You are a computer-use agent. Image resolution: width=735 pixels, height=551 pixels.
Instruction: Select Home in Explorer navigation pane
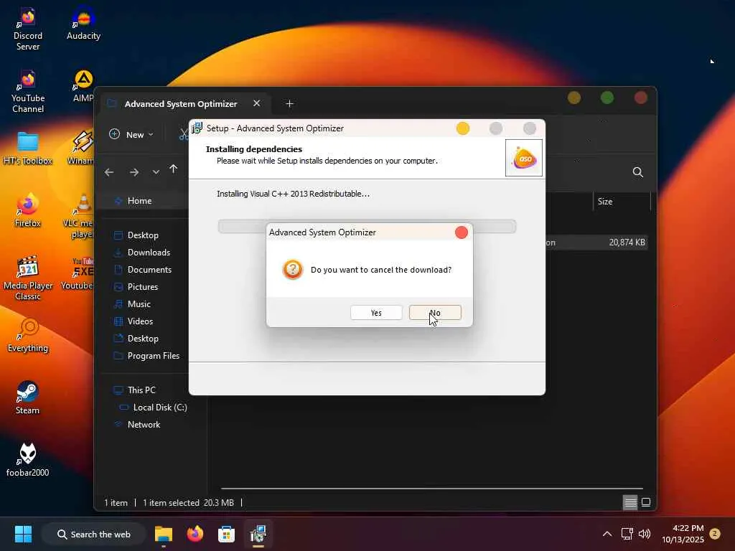click(140, 201)
